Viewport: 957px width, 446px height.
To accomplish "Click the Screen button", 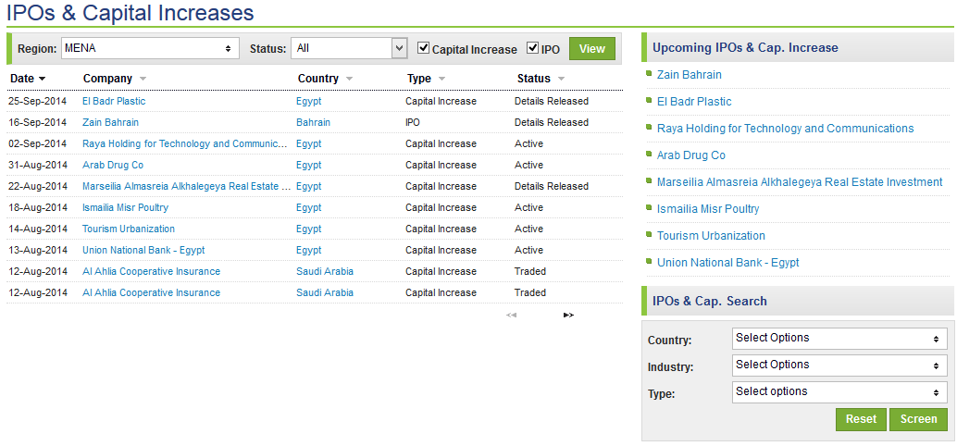I will [918, 419].
